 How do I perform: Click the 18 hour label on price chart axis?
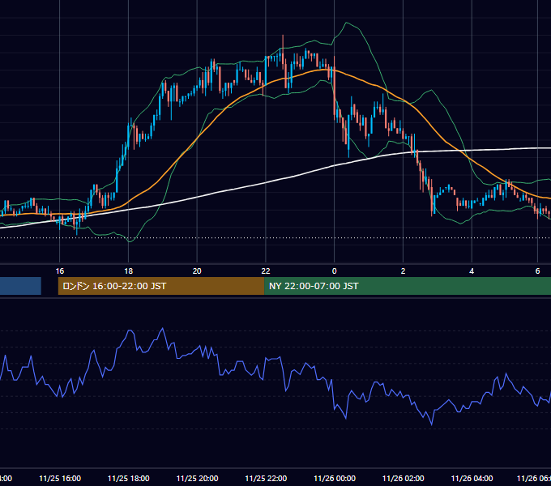click(x=129, y=271)
